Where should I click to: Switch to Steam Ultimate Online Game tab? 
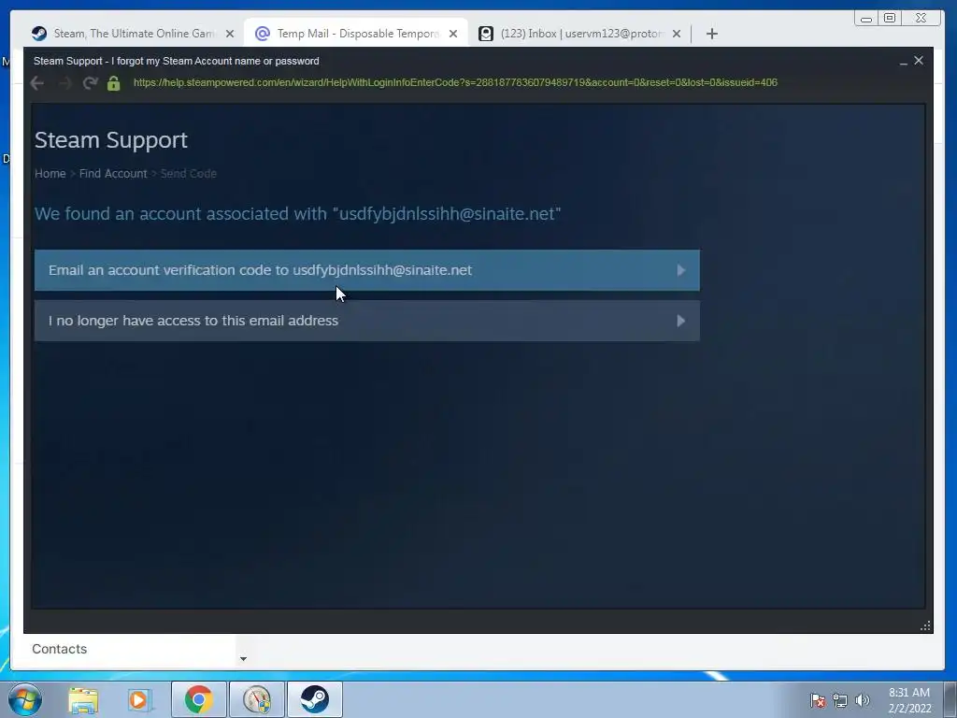click(133, 34)
